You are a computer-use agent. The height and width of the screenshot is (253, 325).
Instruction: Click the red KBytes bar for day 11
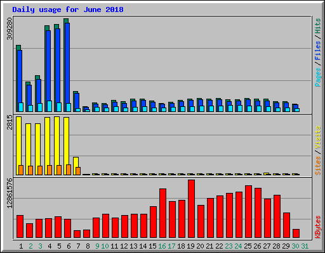[x=115, y=228]
